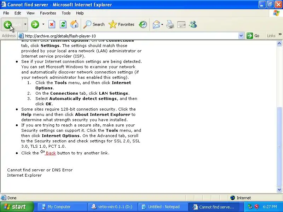Print the page with printer icon
The width and height of the screenshot is (283, 212).
[170, 24]
